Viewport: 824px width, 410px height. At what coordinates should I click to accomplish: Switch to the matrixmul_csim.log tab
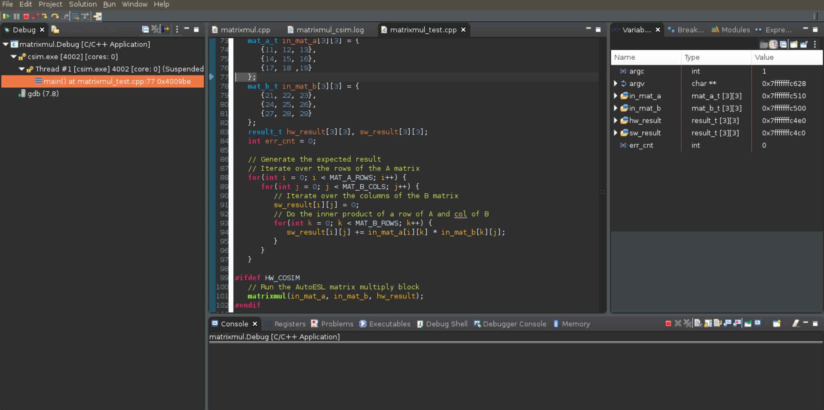329,30
